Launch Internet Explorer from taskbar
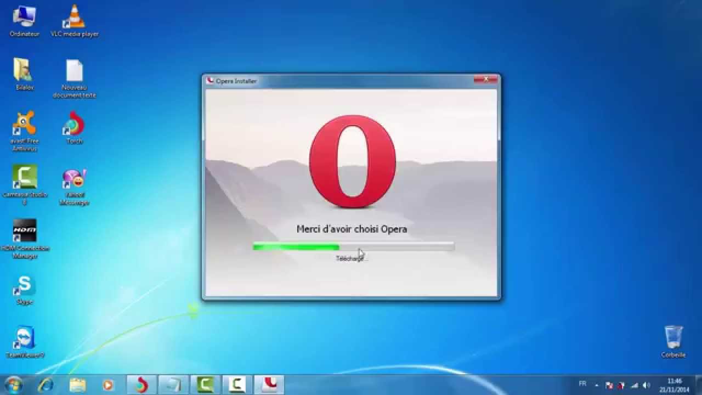702x395 pixels. point(46,385)
